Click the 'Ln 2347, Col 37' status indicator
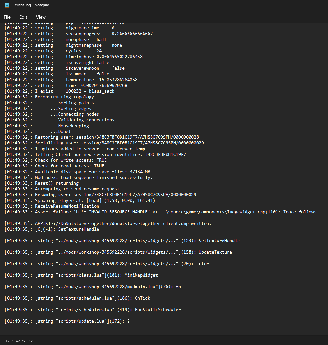 (x=19, y=341)
